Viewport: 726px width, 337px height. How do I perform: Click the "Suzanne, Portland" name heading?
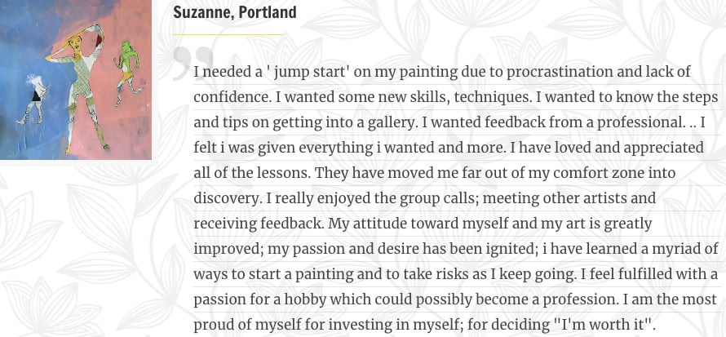[x=234, y=12]
